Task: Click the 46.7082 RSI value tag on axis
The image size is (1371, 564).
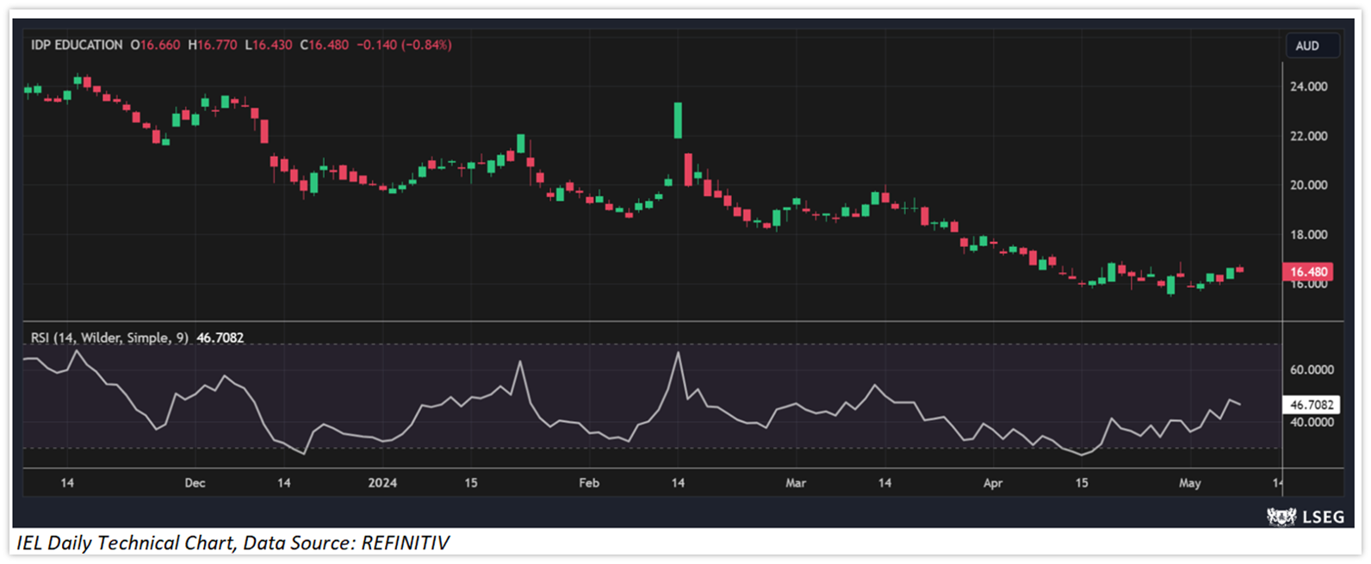Action: 1311,405
